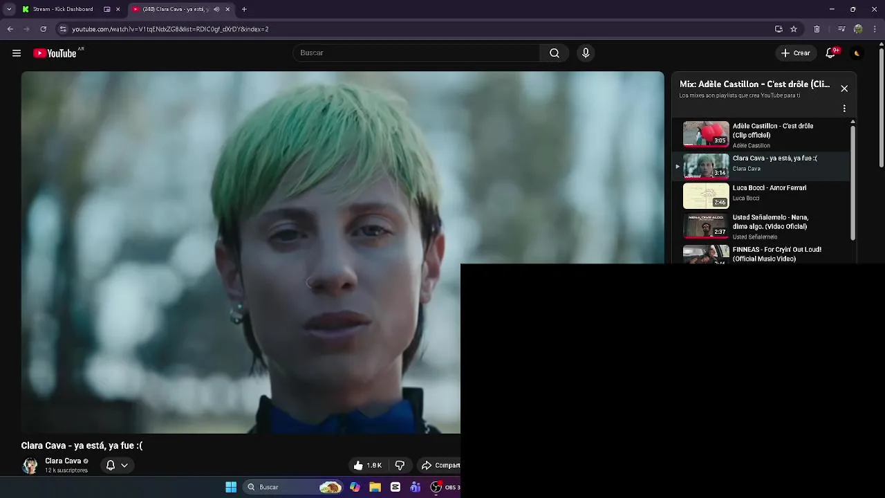Go forward in browser history
Screen dimensions: 885x498
tap(26, 29)
